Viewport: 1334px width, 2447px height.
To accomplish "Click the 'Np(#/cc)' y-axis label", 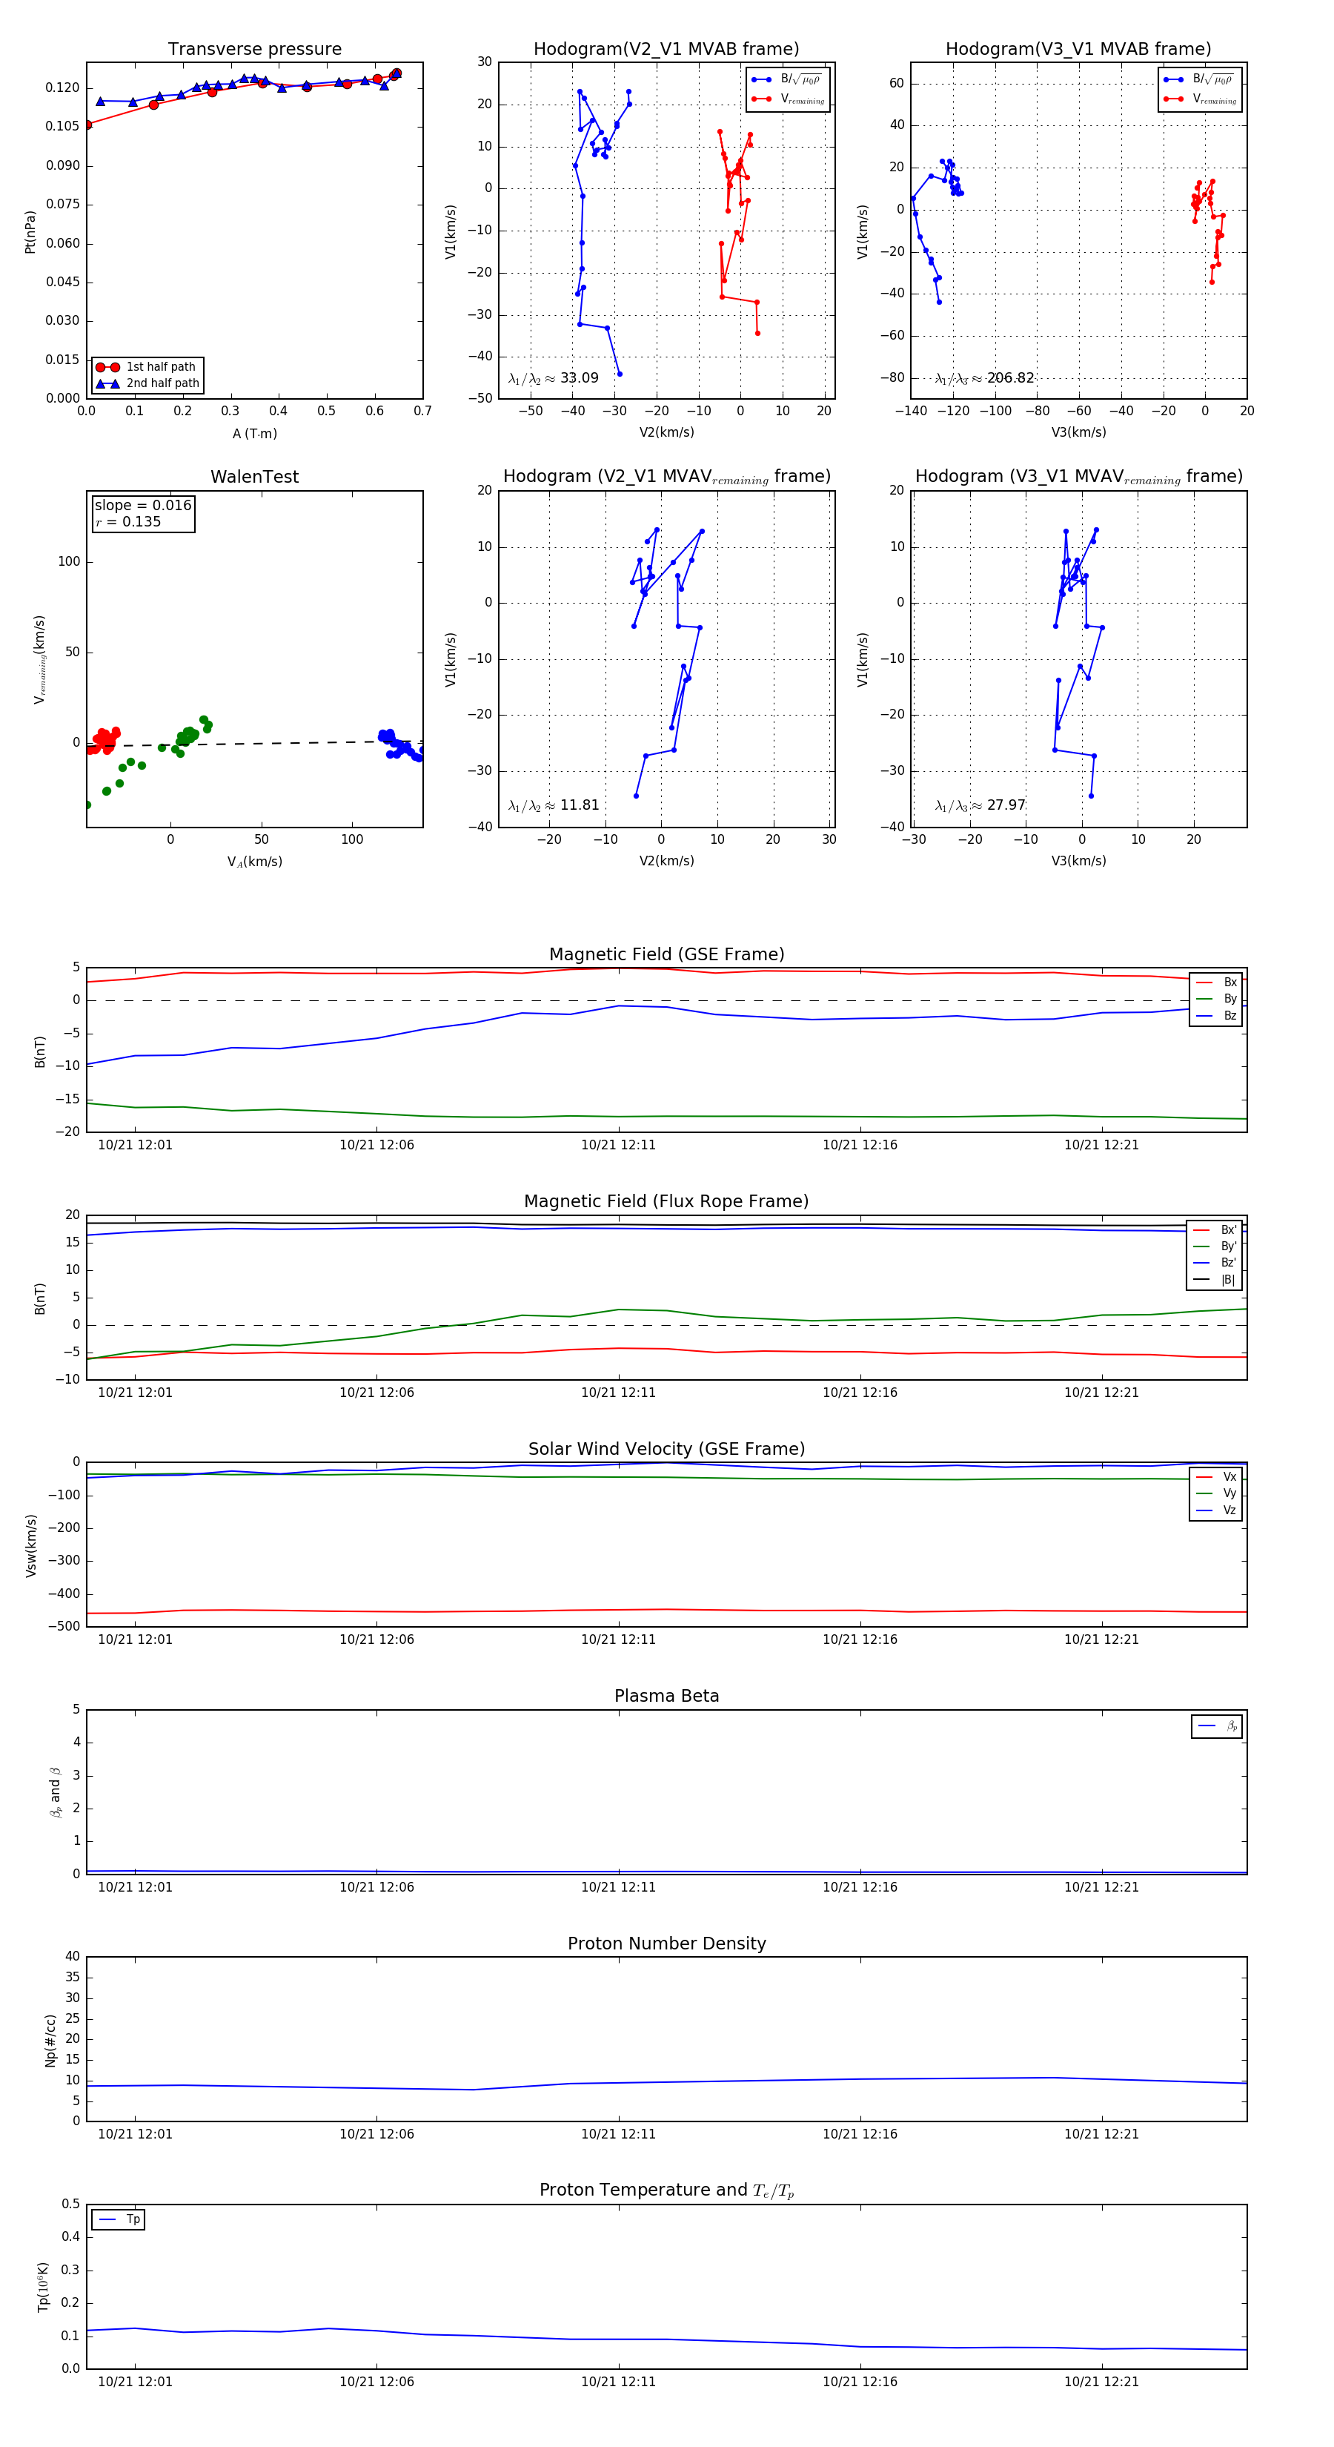I will point(50,2041).
